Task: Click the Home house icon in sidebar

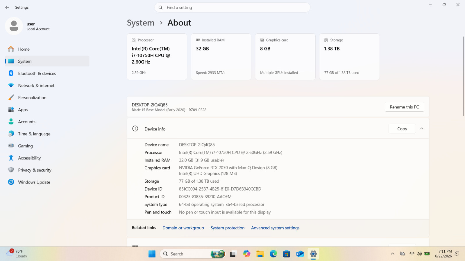Action: (11, 49)
